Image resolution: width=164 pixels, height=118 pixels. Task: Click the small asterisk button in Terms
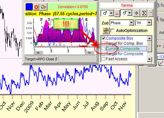(151, 13)
